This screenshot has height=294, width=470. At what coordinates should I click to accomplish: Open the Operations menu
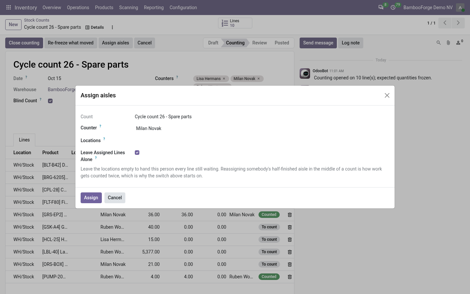click(78, 7)
